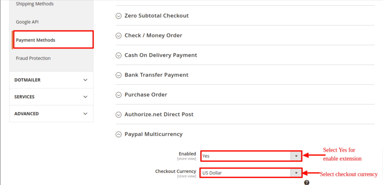The height and width of the screenshot is (185, 383).
Task: Click the Zero Subtotal Checkout expand icon
Action: click(x=118, y=16)
